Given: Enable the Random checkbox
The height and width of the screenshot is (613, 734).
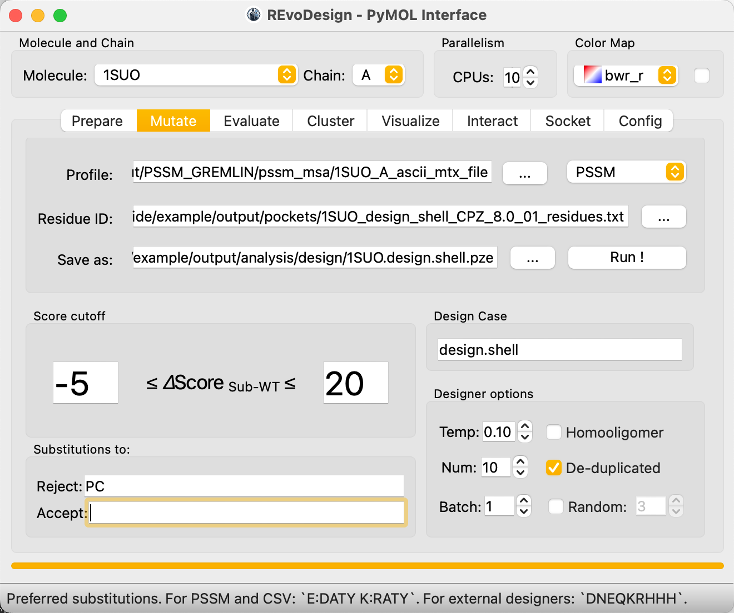Looking at the screenshot, I should [x=556, y=506].
